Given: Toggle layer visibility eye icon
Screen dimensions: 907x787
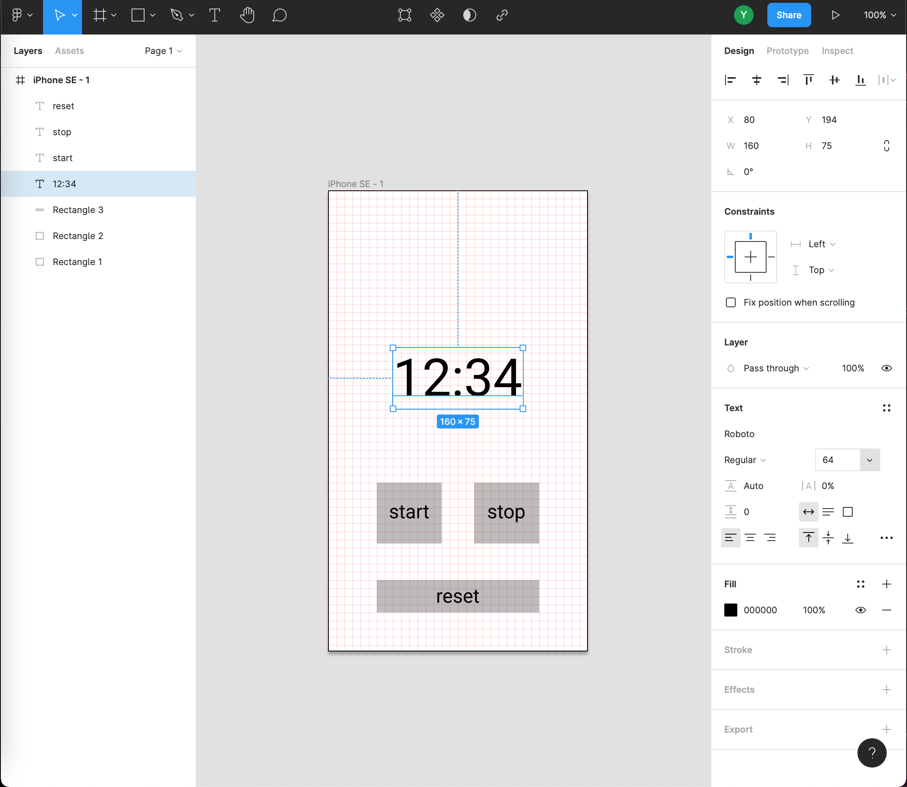Looking at the screenshot, I should (886, 368).
